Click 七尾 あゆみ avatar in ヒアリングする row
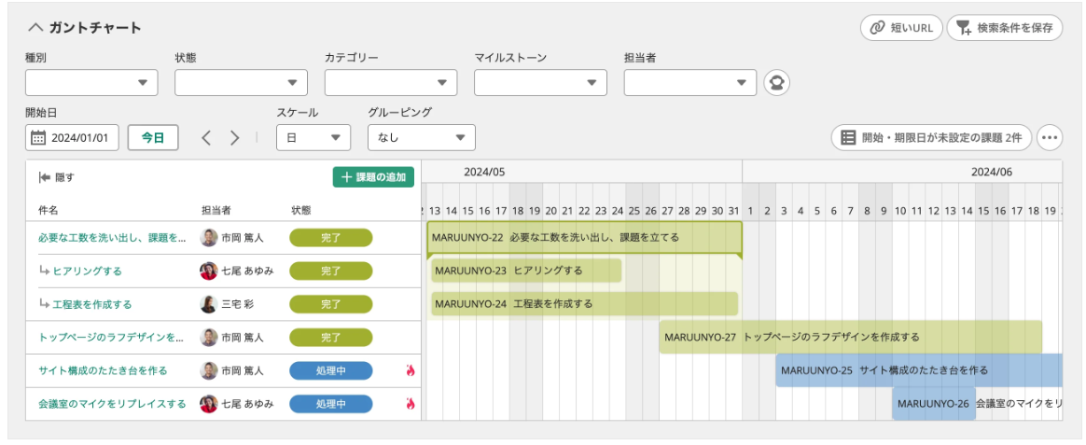This screenshot has height=445, width=1086. click(208, 271)
